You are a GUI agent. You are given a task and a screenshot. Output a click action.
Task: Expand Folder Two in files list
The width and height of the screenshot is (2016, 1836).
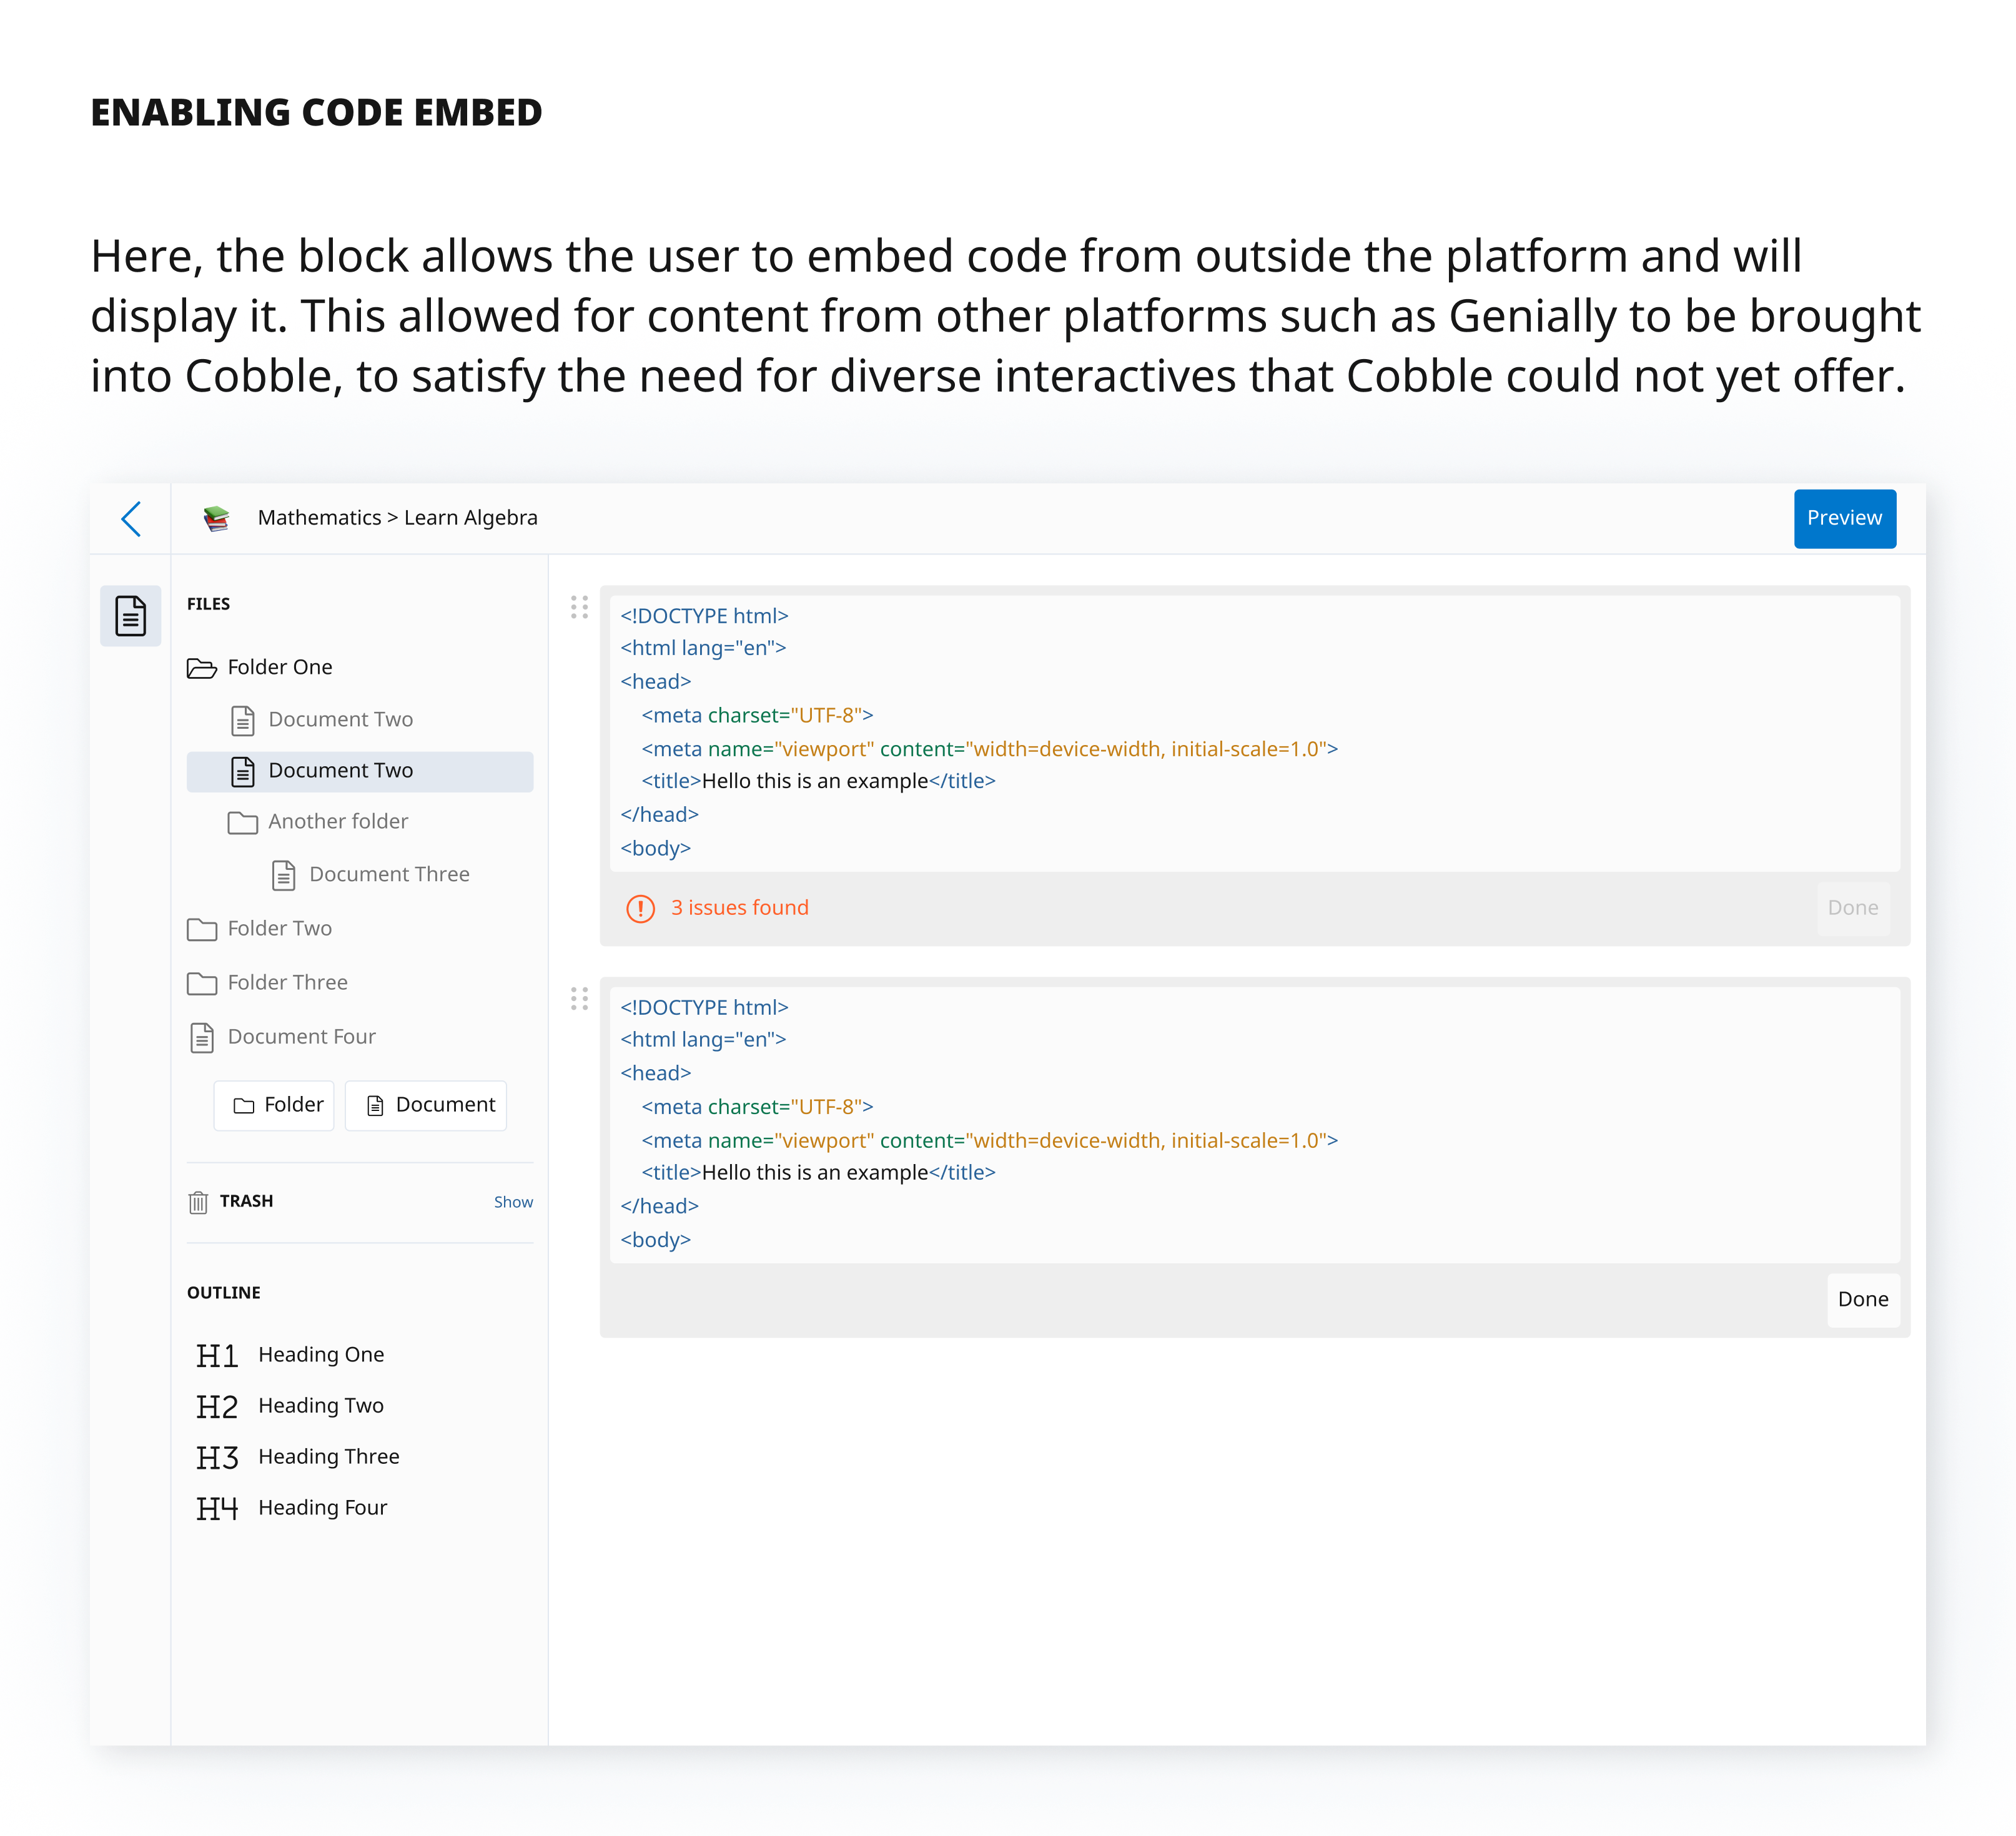point(260,929)
